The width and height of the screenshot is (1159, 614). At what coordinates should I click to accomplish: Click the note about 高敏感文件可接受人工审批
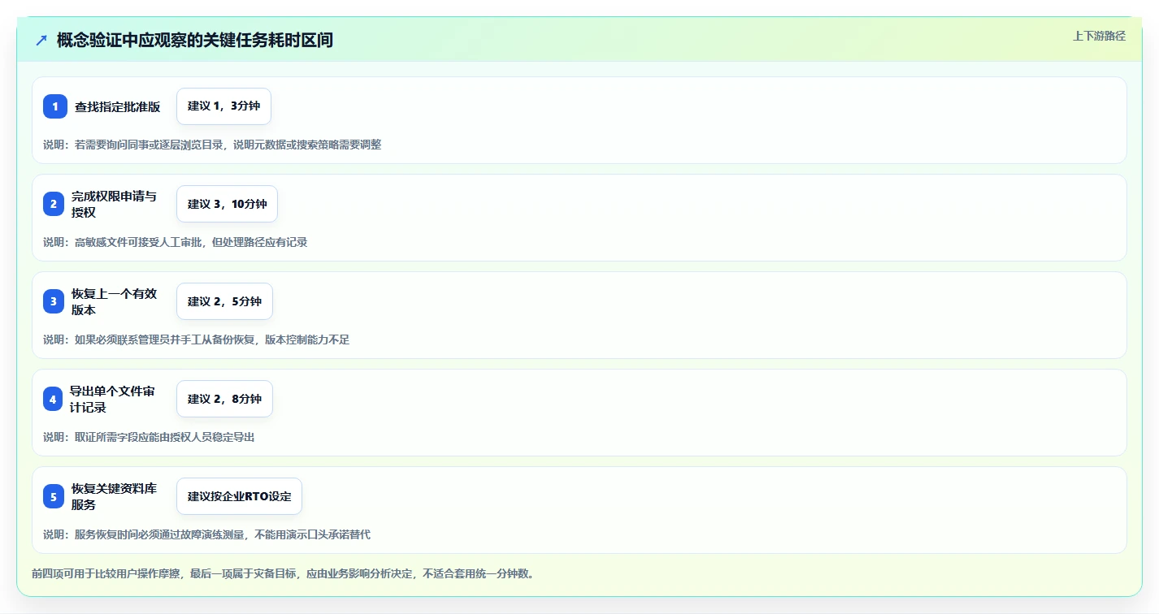pyautogui.click(x=175, y=242)
